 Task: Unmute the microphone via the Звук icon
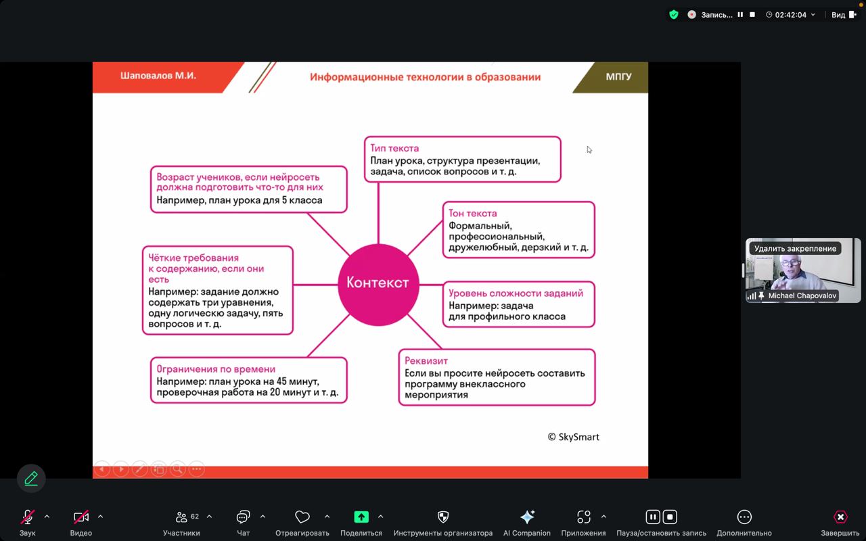(28, 517)
